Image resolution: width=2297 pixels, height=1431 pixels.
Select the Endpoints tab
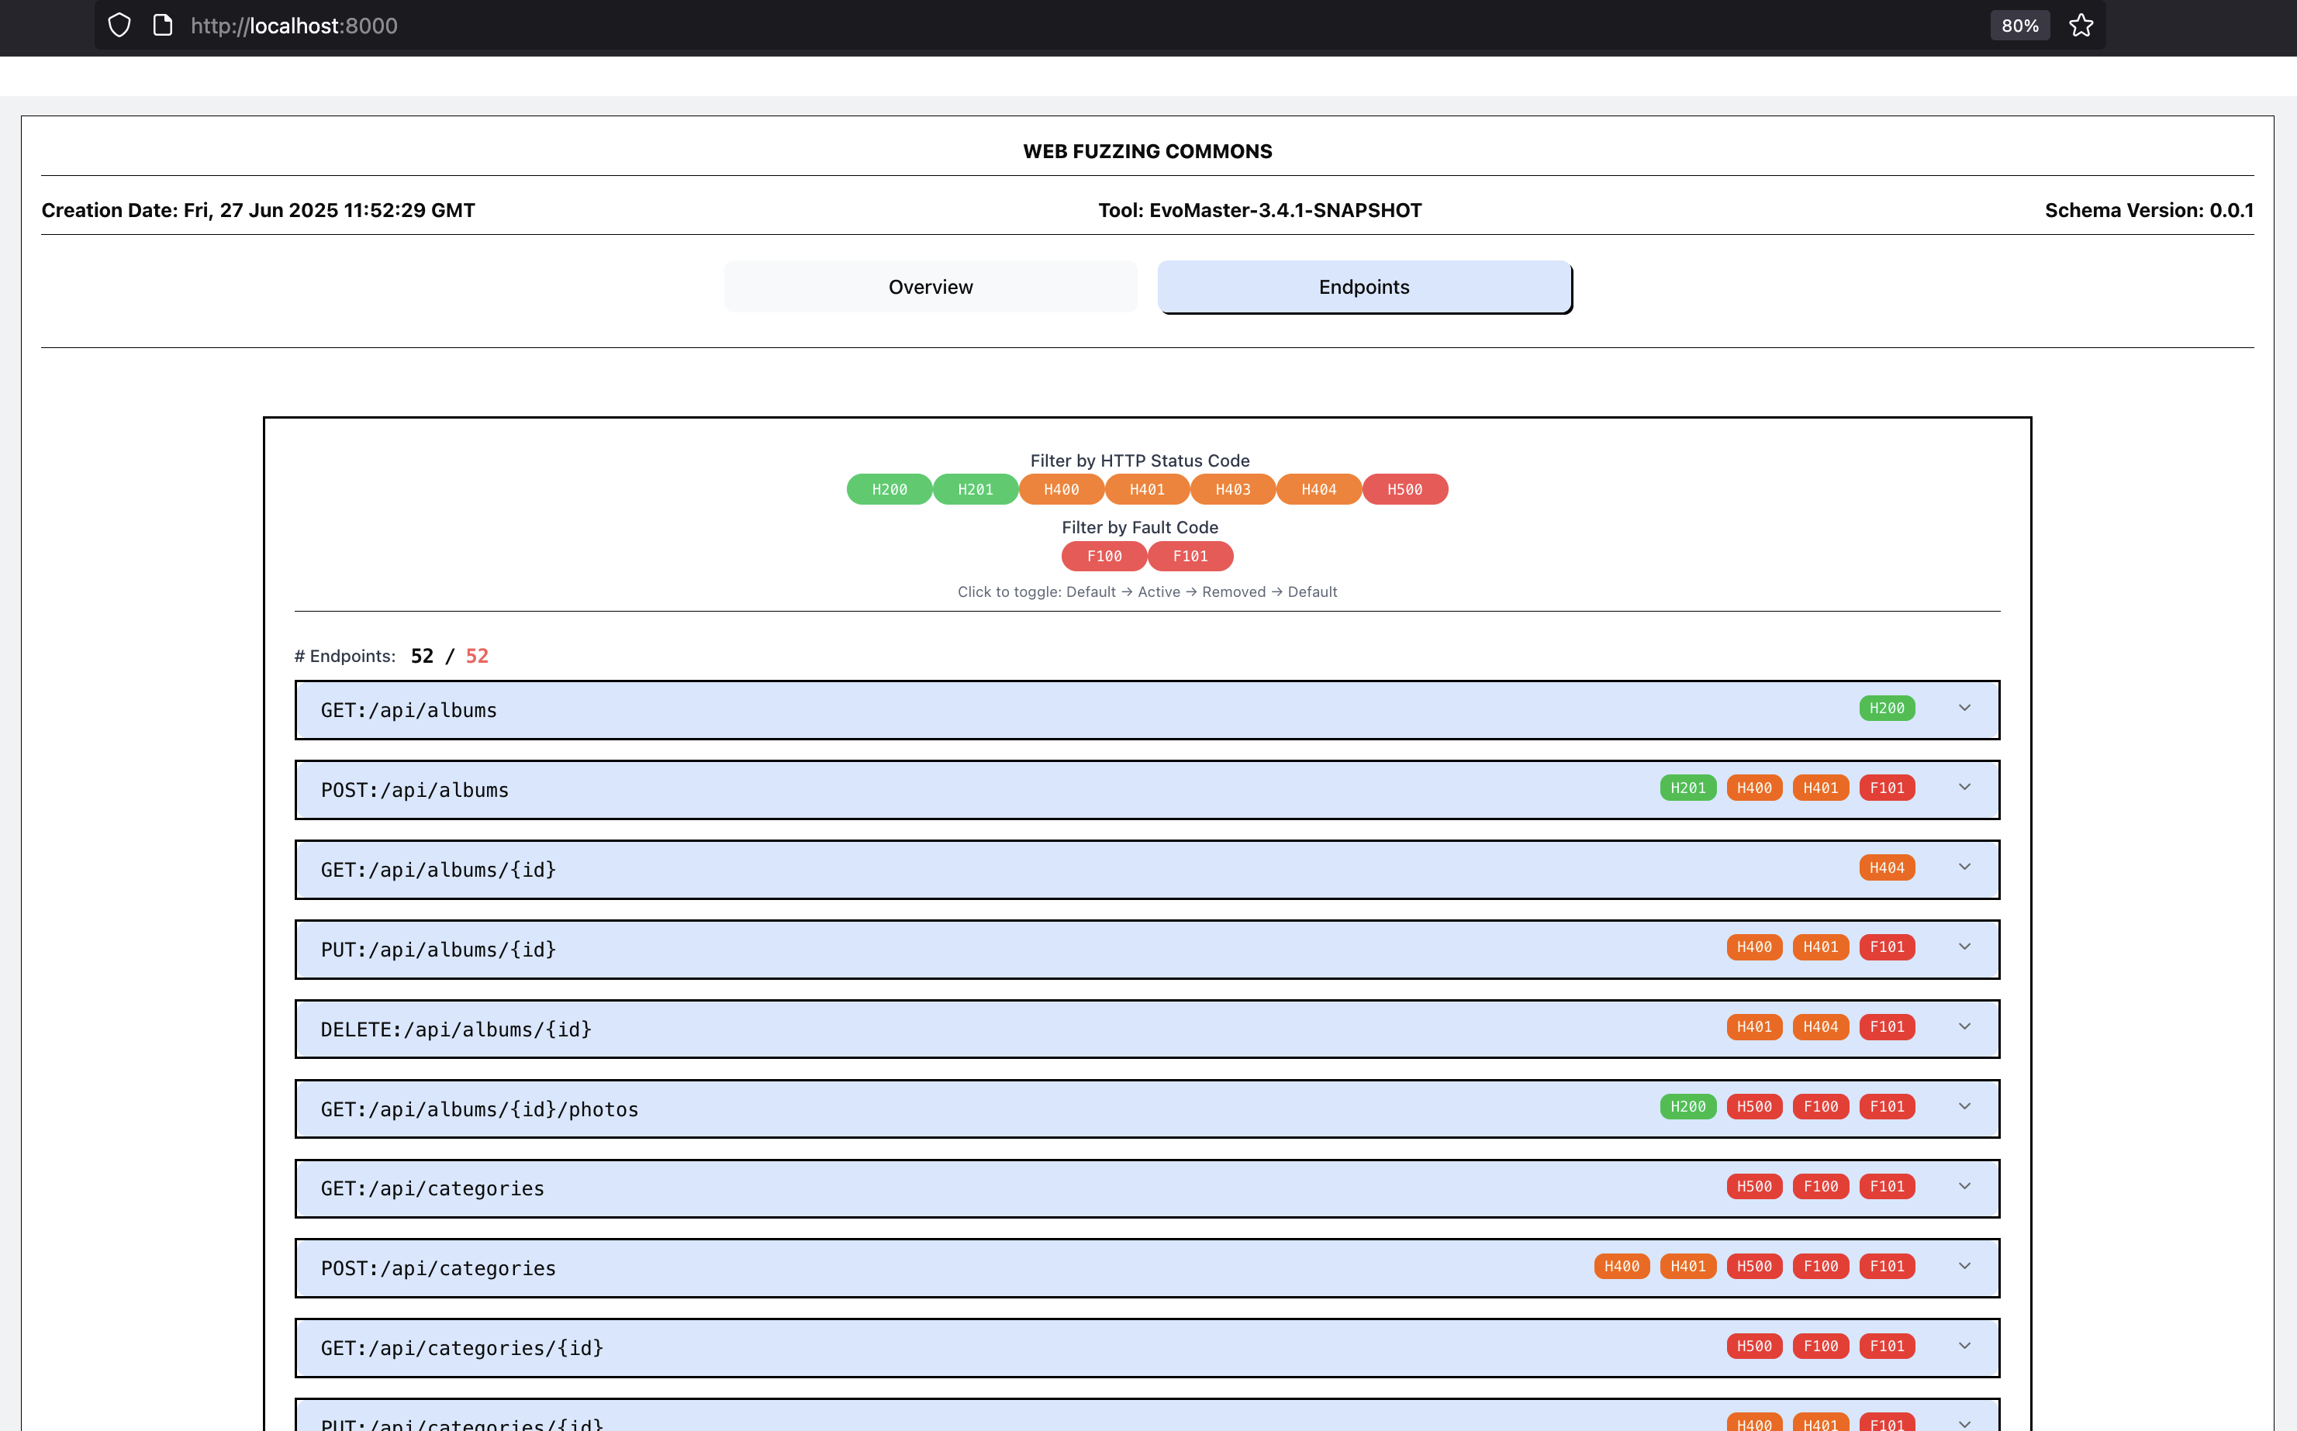[1363, 287]
